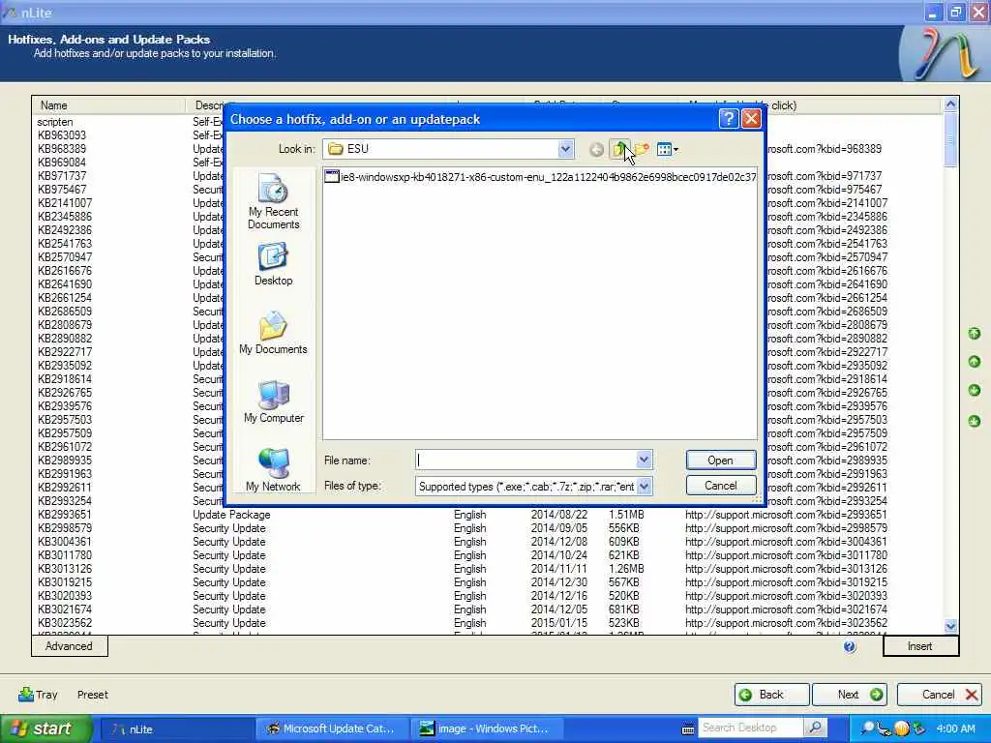The height and width of the screenshot is (743, 991).
Task: Go Back in the nLite wizard
Action: pos(771,695)
